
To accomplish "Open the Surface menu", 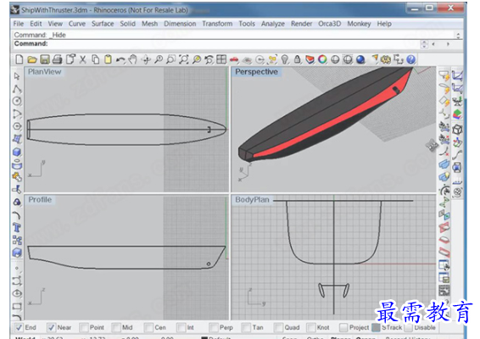I will 103,24.
